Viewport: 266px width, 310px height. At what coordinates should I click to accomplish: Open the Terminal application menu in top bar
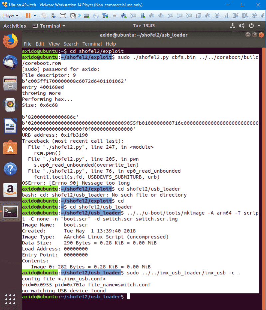tap(49, 26)
